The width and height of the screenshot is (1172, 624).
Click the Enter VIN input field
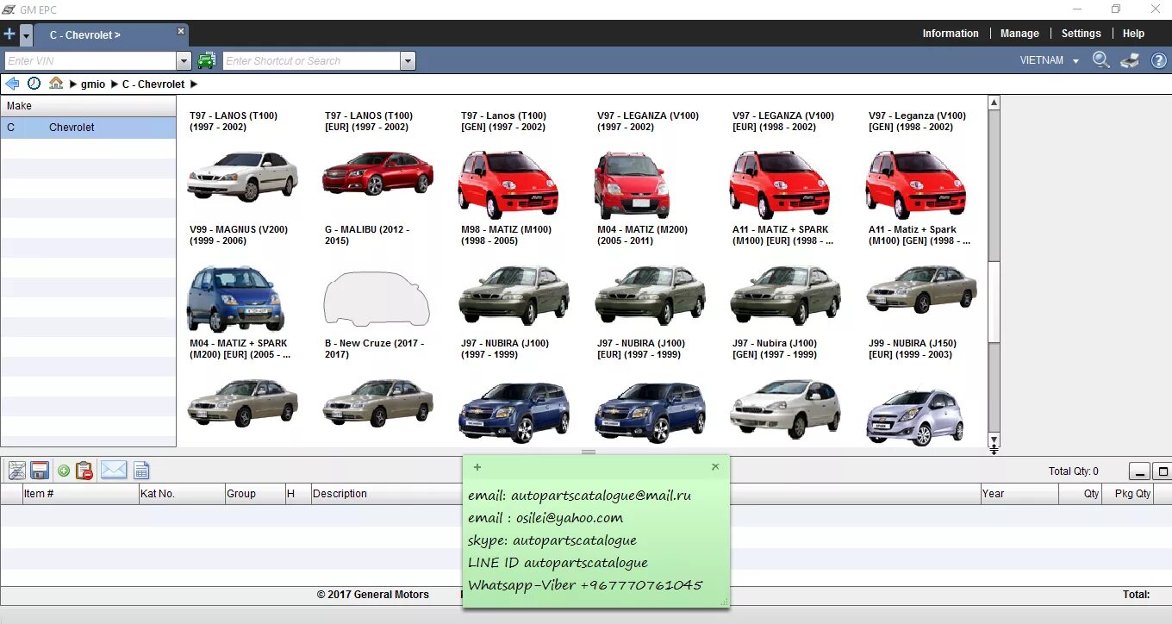click(90, 61)
